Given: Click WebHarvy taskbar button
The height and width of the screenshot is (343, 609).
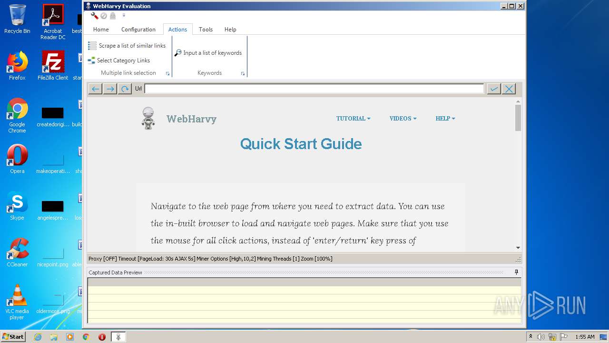Looking at the screenshot, I should 118,337.
